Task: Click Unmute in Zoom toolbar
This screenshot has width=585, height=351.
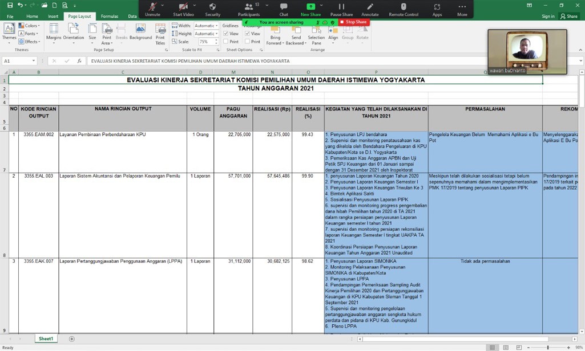Action: pos(152,9)
